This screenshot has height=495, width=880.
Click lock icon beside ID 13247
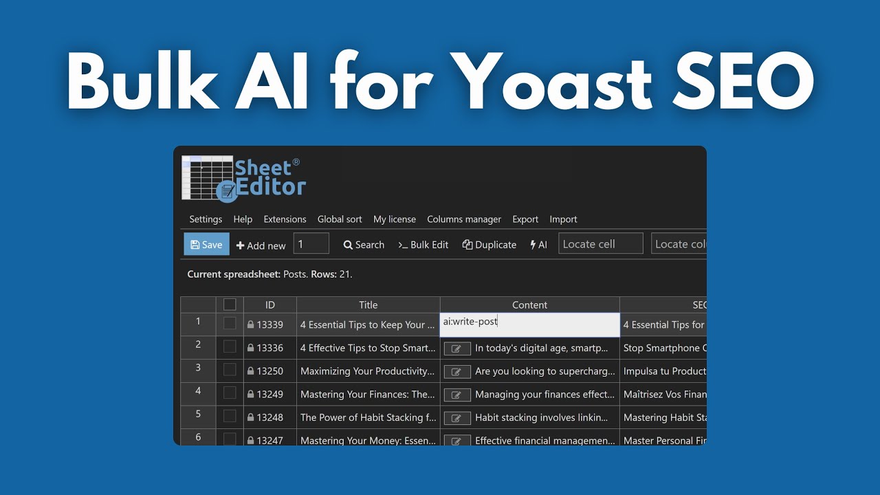tap(251, 441)
